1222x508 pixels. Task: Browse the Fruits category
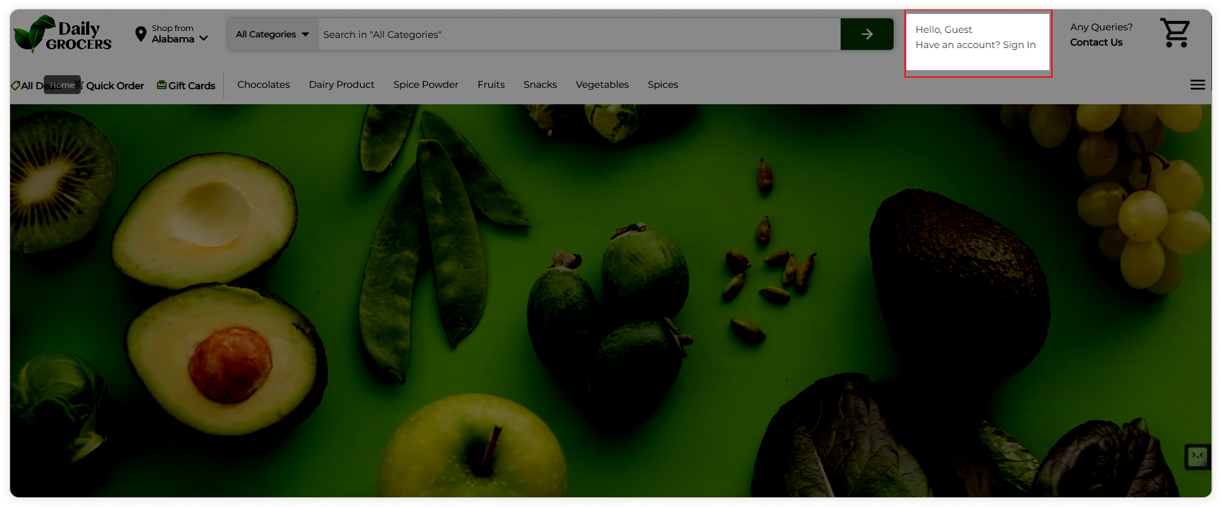coord(491,85)
